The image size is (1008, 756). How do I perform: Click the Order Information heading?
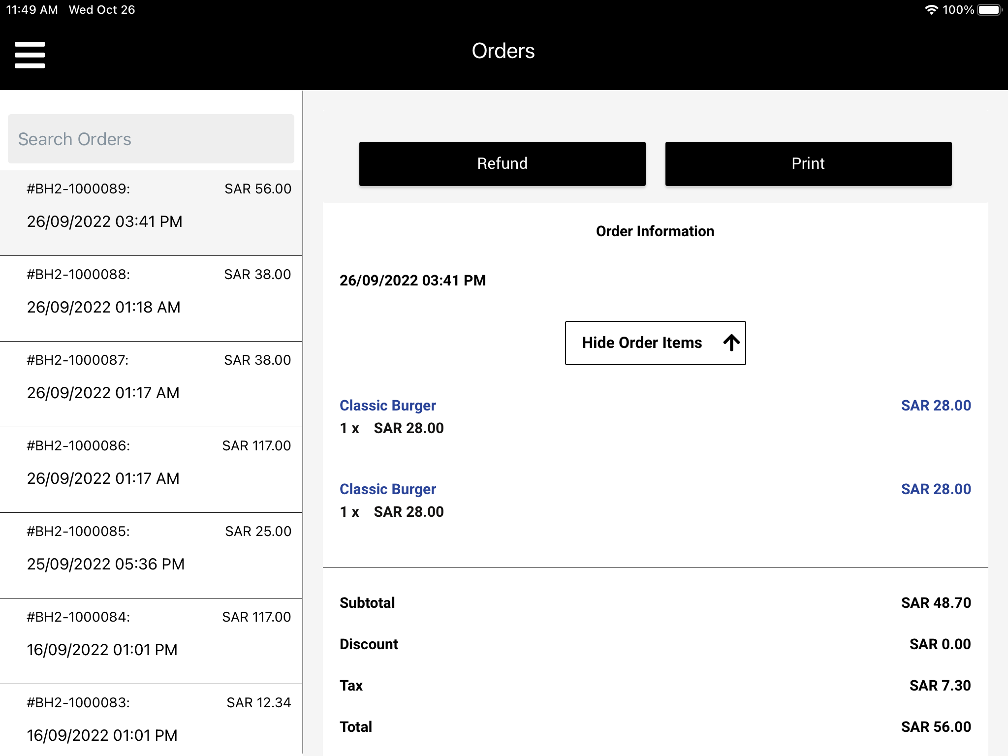(655, 231)
